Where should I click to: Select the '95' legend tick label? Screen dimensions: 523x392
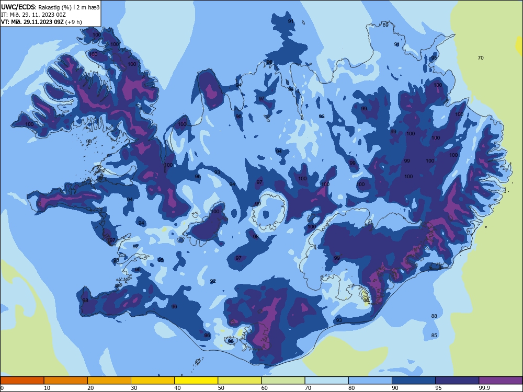pos(439,388)
